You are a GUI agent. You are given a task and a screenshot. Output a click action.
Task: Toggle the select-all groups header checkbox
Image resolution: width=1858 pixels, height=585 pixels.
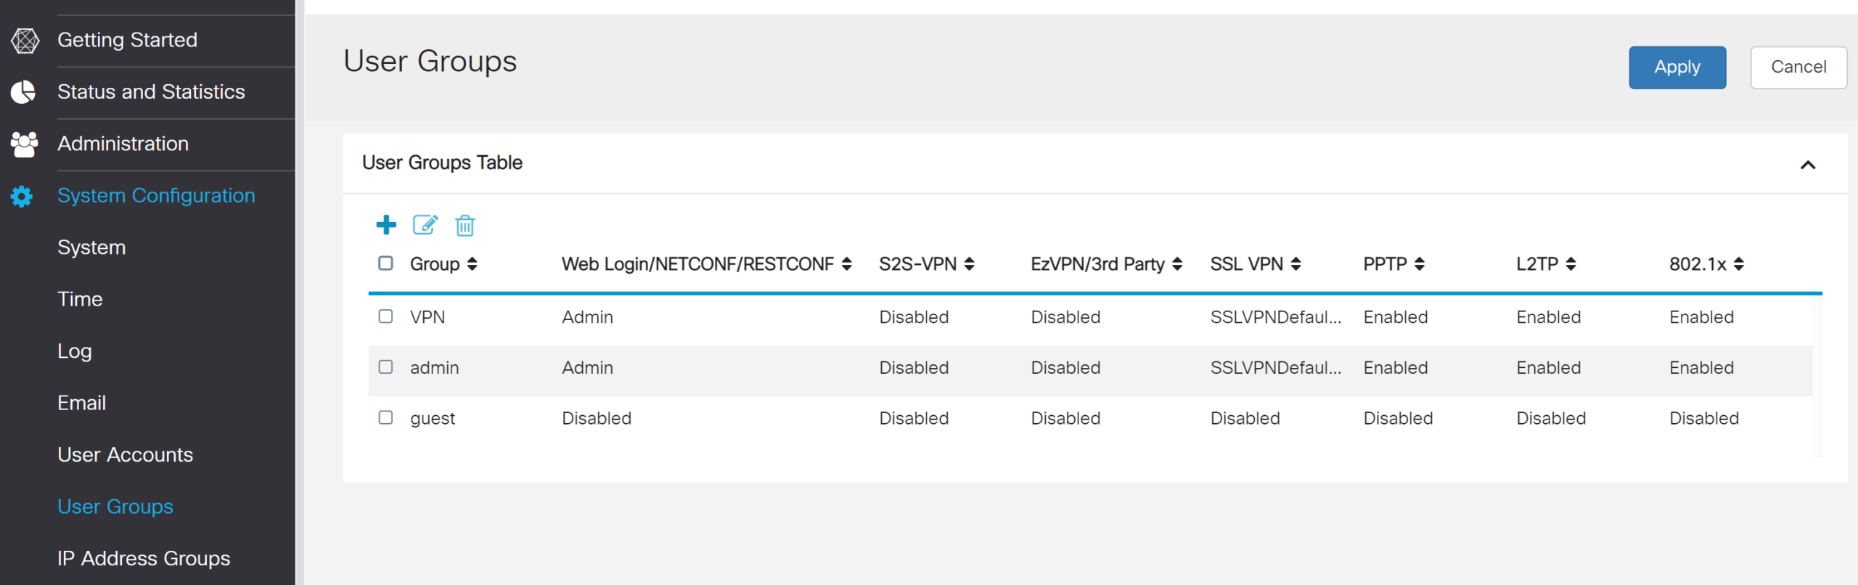pos(386,263)
